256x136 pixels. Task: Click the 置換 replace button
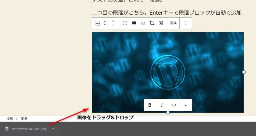[173, 23]
